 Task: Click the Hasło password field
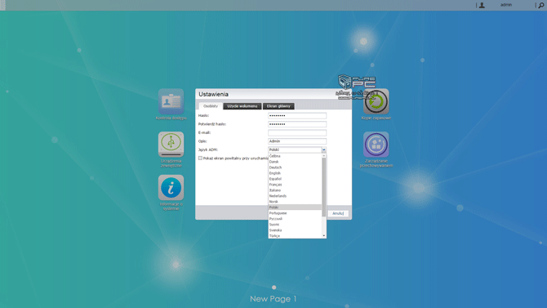[x=297, y=115]
